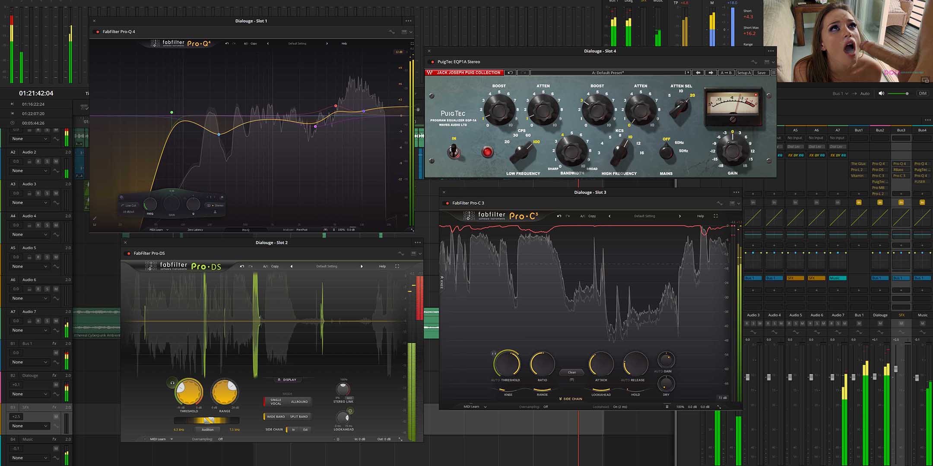933x466 pixels.
Task: Load next preset arrow in PuigTec
Action: pos(711,72)
